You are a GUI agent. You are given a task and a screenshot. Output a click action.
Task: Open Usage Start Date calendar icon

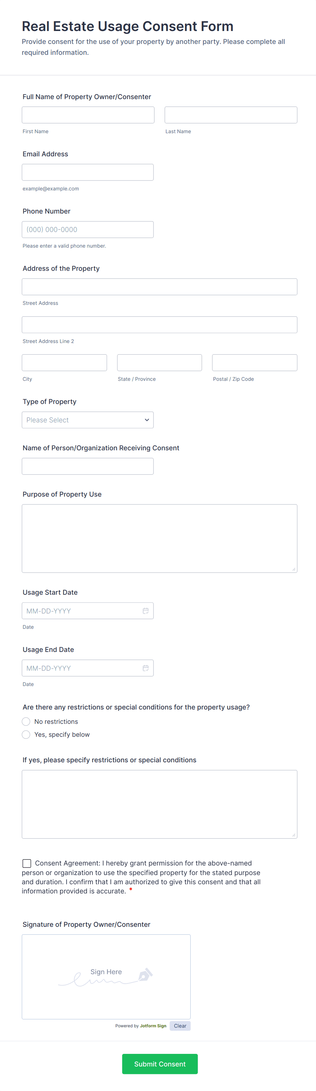[145, 611]
